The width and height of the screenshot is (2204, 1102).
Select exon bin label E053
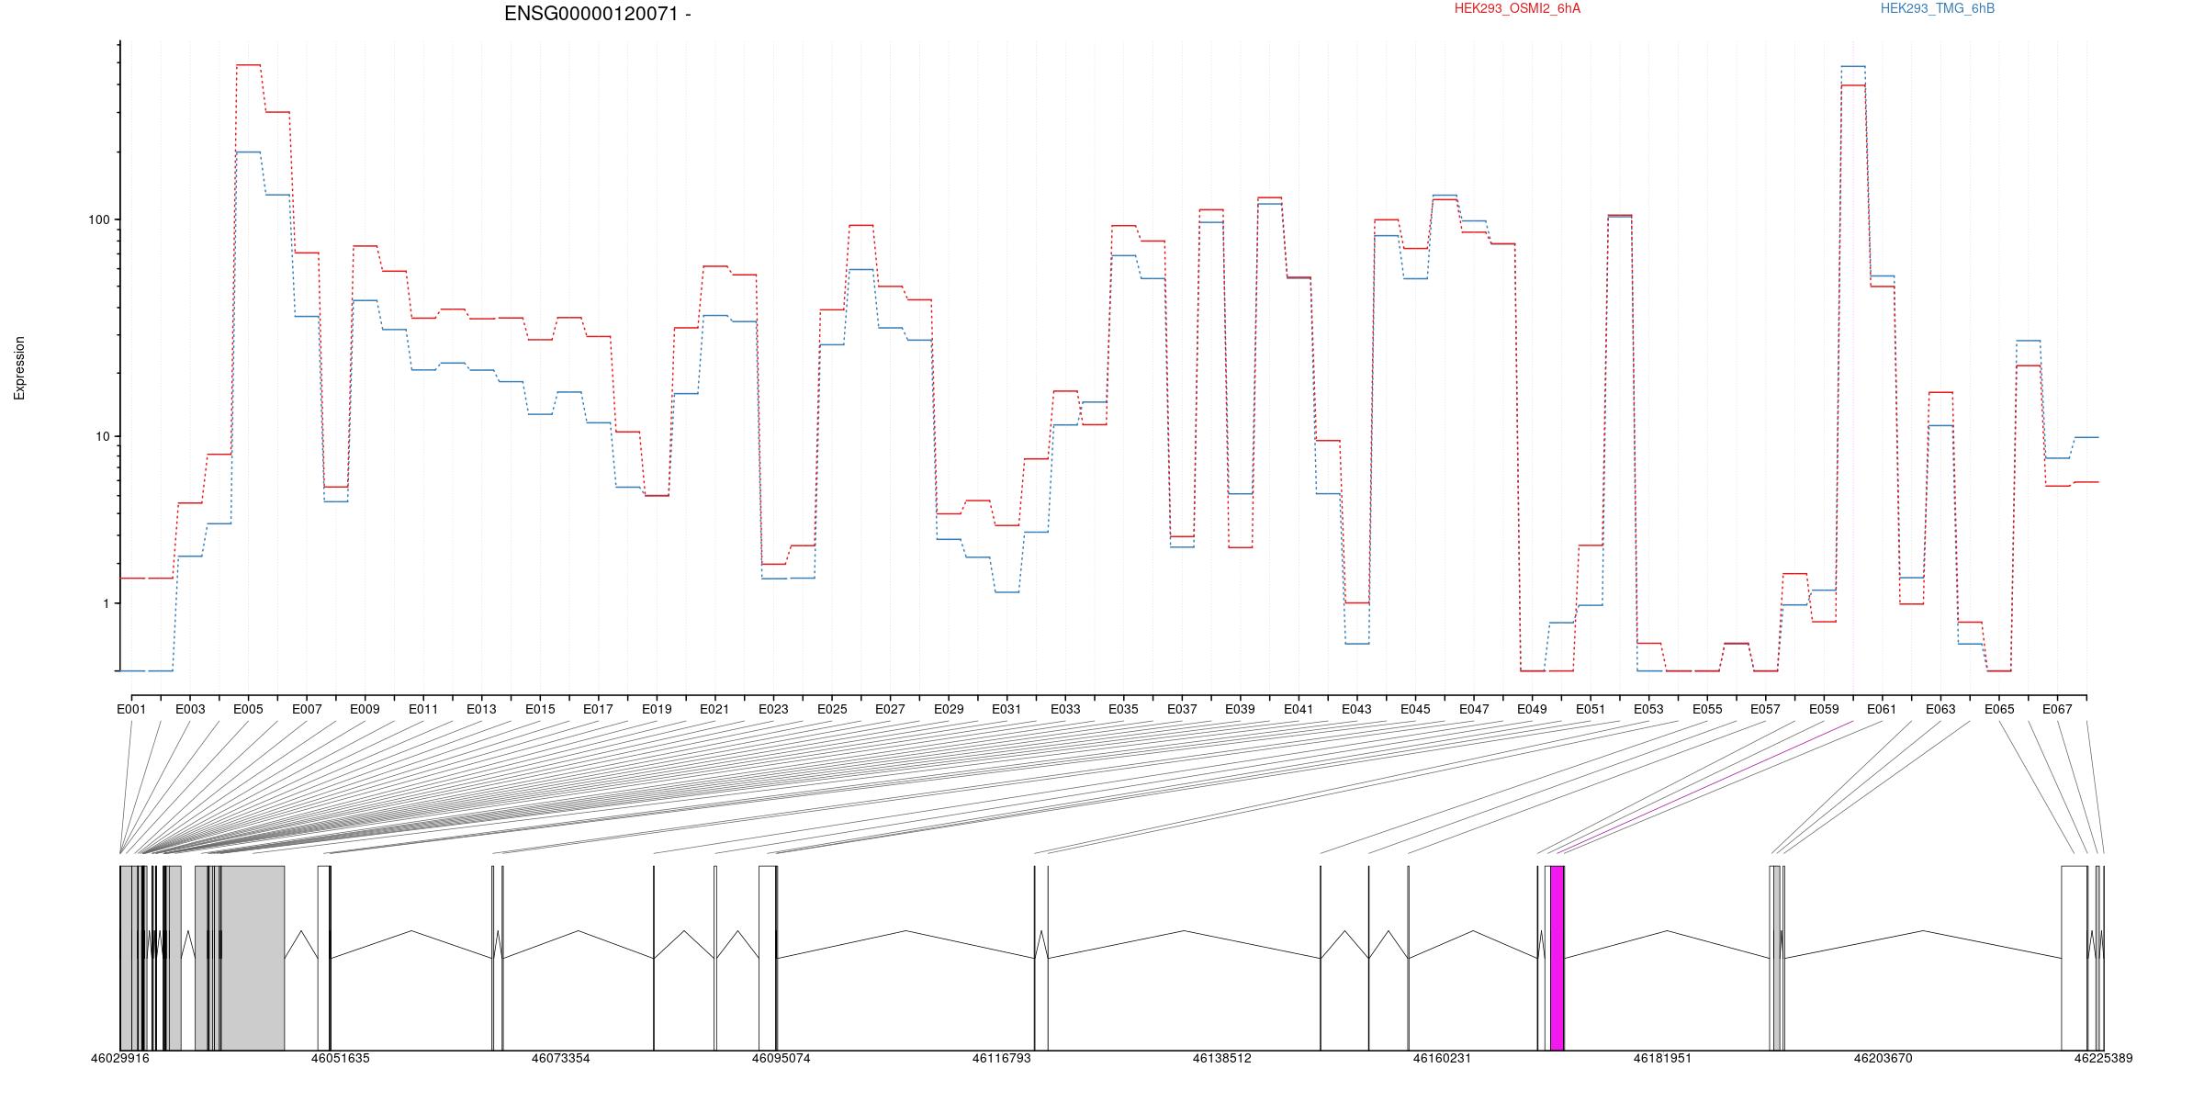click(x=1648, y=709)
